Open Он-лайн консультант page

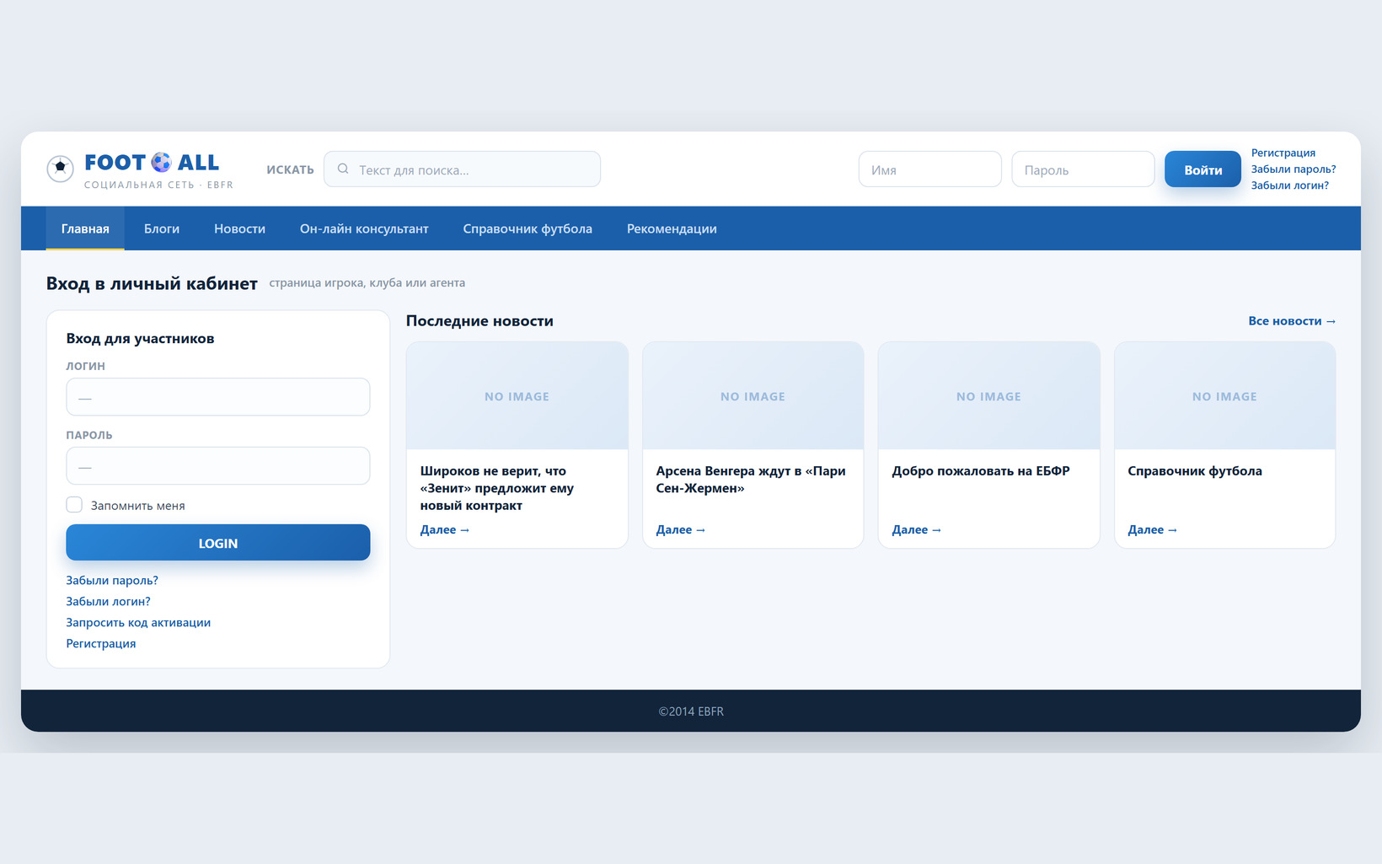[364, 228]
